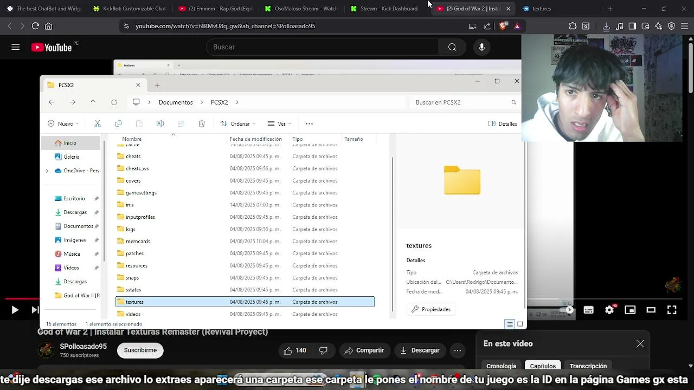Open Brave Rewards triangle icon
This screenshot has width=694, height=390.
coord(517,26)
